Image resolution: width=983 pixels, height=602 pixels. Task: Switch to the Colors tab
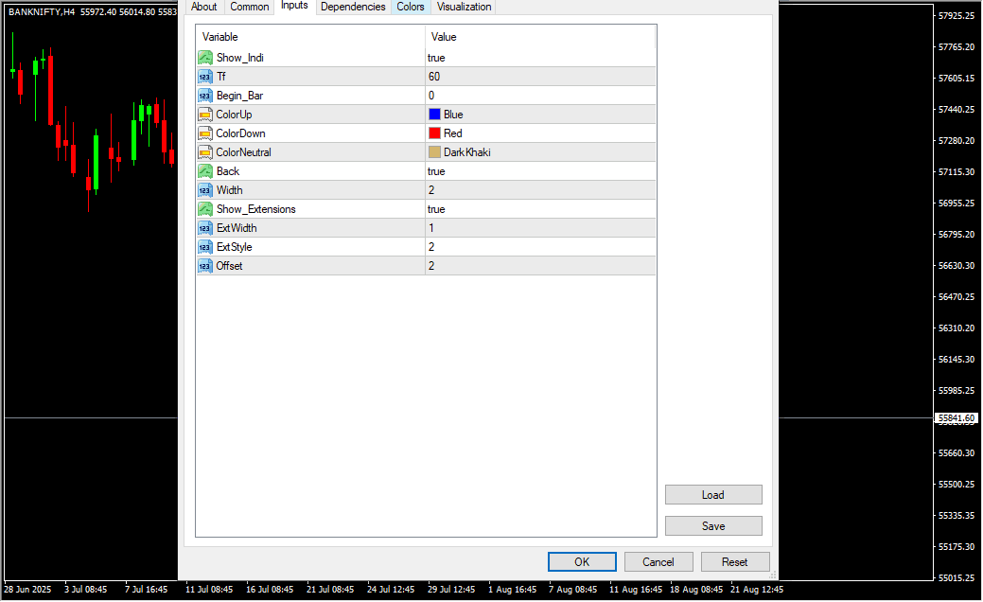tap(411, 7)
